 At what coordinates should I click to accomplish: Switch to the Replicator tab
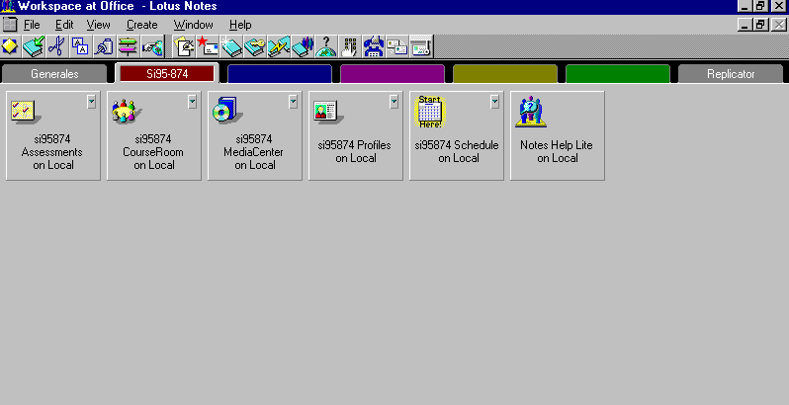coord(731,74)
